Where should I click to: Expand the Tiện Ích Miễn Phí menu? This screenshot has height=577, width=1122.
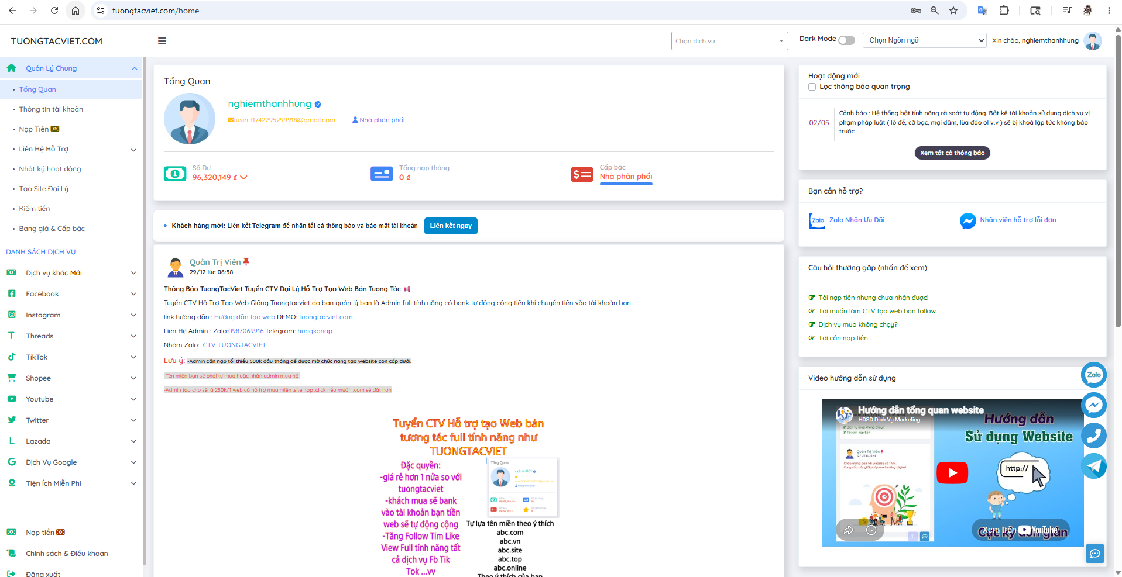click(x=133, y=483)
